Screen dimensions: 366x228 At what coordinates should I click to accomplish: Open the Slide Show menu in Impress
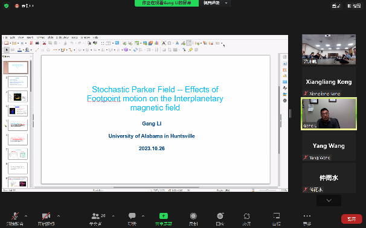click(62, 37)
